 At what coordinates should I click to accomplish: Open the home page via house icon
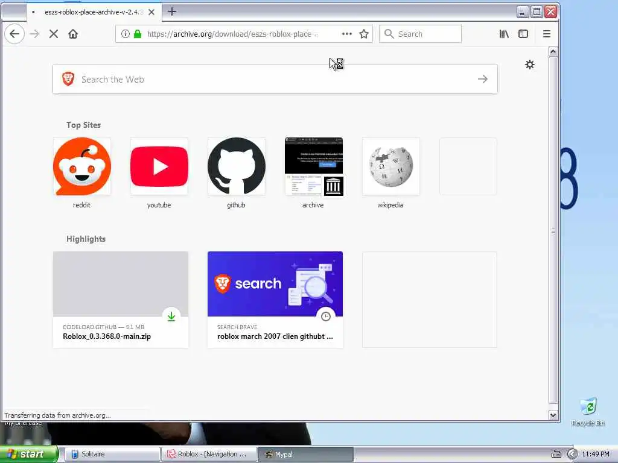73,34
